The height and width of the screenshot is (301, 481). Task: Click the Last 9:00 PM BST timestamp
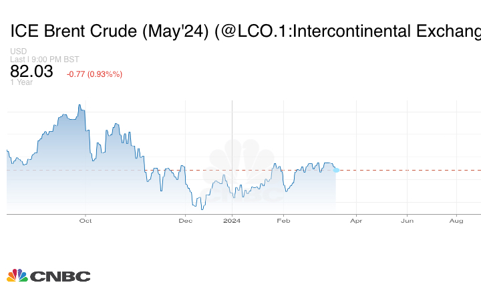click(x=45, y=59)
